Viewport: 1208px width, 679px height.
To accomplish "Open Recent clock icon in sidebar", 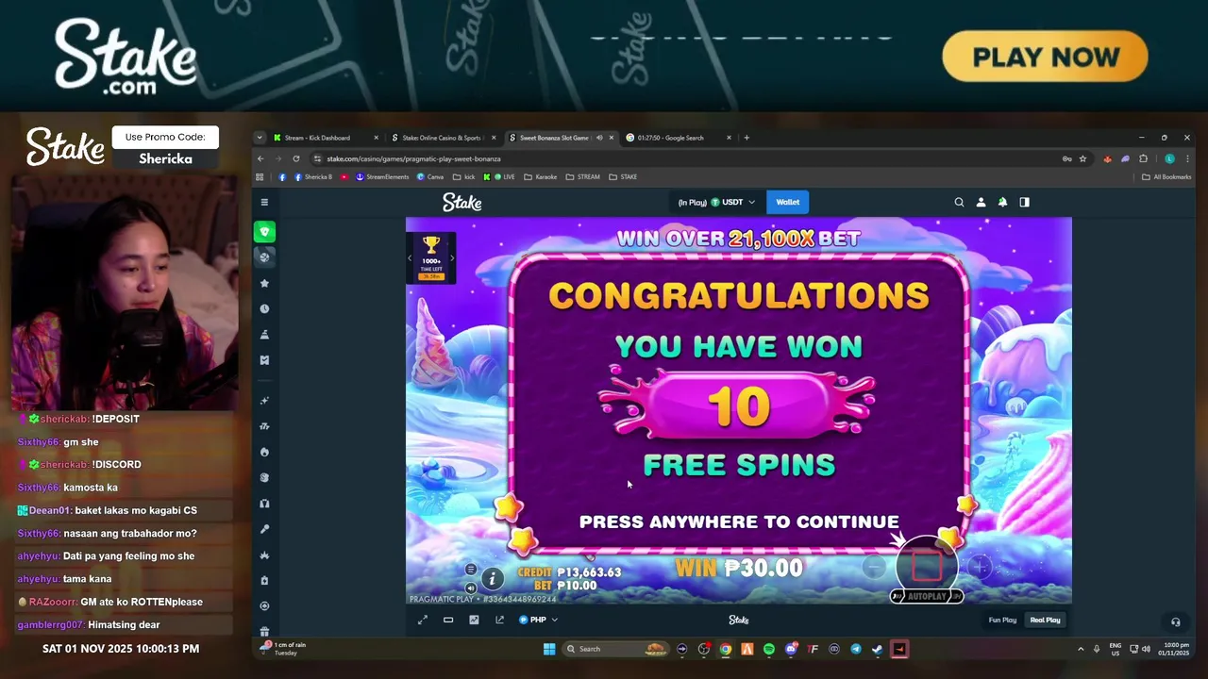I will pyautogui.click(x=265, y=308).
